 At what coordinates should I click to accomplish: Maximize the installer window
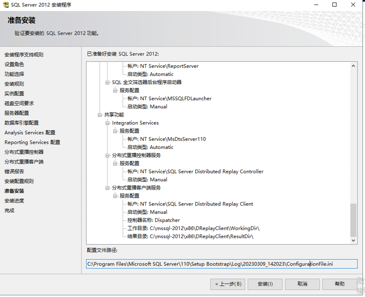point(335,5)
